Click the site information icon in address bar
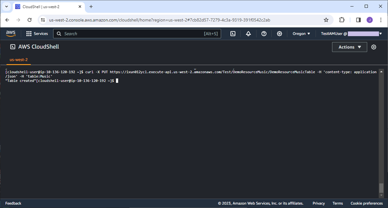Viewport: 388px width, 208px height. [43, 20]
